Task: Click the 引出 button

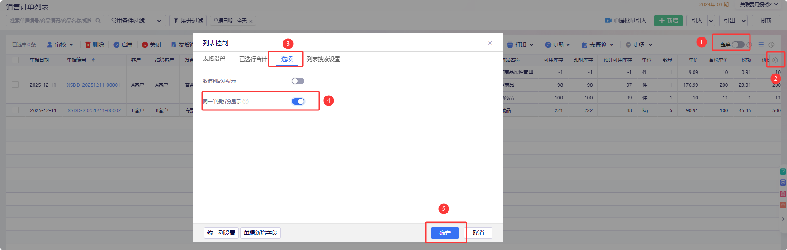Action: [x=729, y=21]
